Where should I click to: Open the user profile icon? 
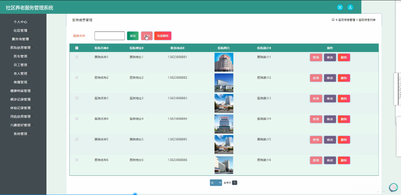pyautogui.click(x=350, y=7)
